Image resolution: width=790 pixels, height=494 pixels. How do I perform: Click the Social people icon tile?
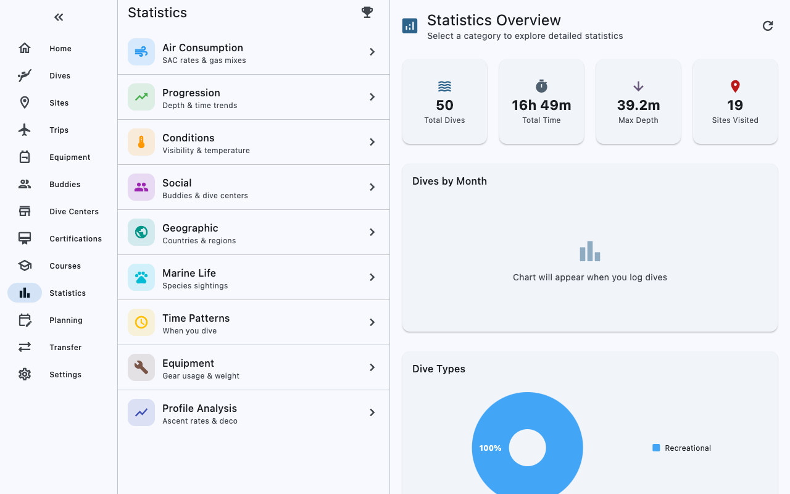pos(141,187)
